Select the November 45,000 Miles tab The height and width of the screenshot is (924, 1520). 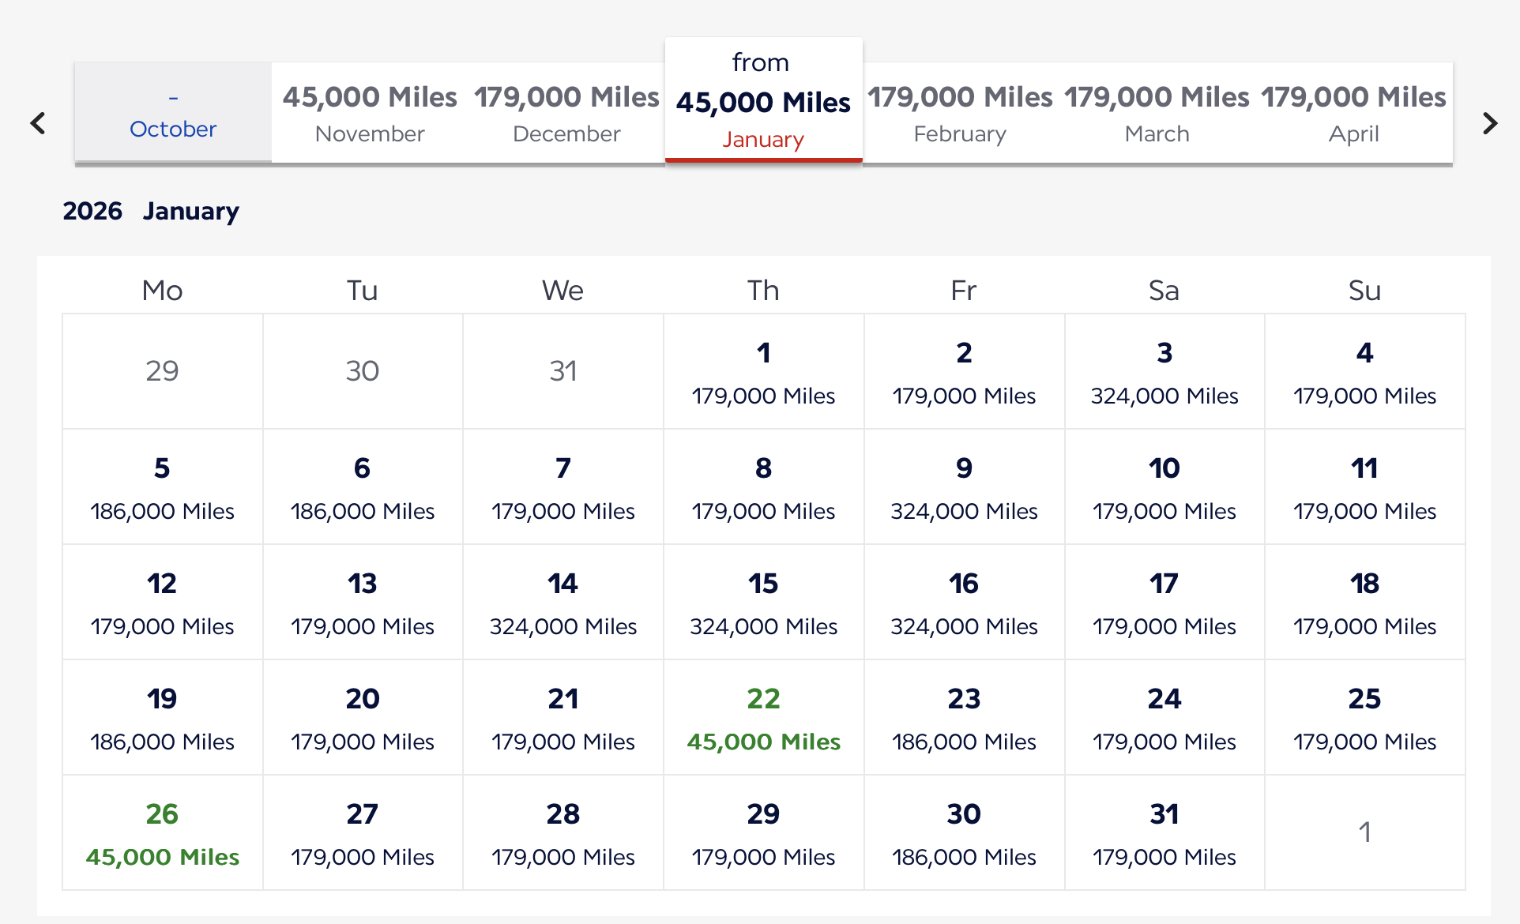tap(370, 113)
